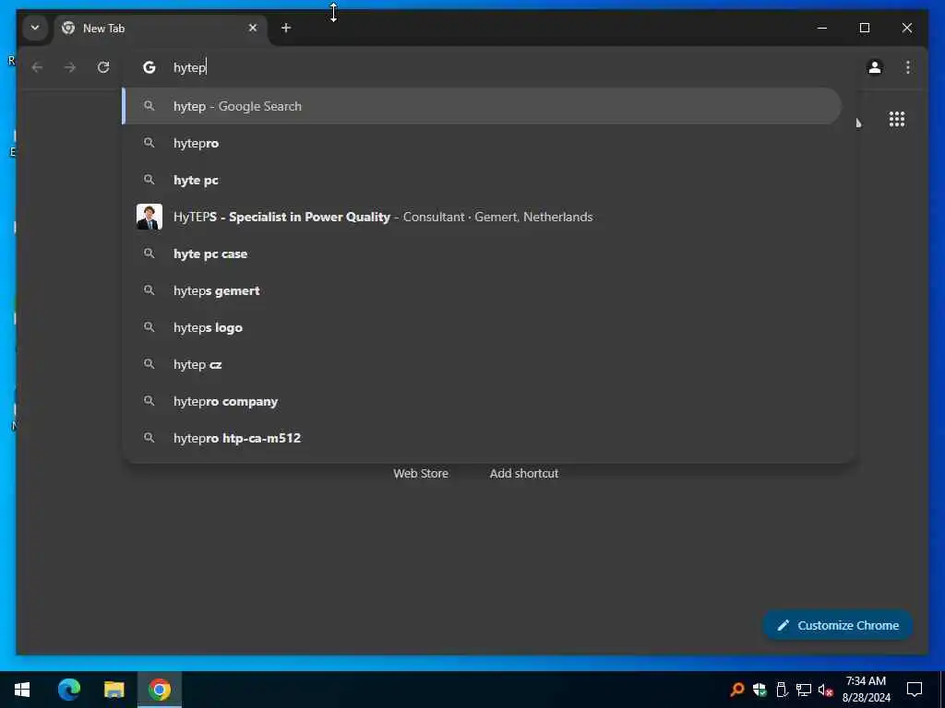The height and width of the screenshot is (708, 945).
Task: Select the hyte pc case suggestion
Action: pos(481,254)
